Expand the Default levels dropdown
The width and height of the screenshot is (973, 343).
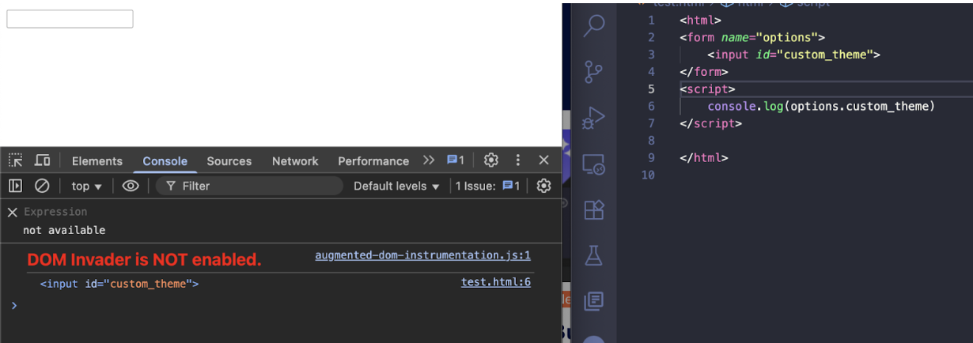tap(396, 186)
